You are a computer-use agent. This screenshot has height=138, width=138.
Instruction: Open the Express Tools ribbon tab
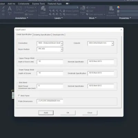[39, 4]
